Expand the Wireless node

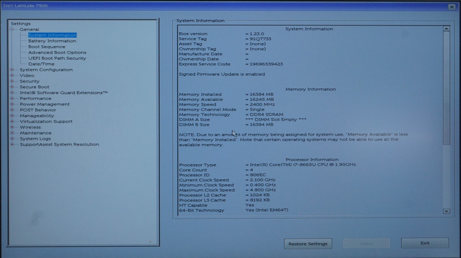[12, 127]
